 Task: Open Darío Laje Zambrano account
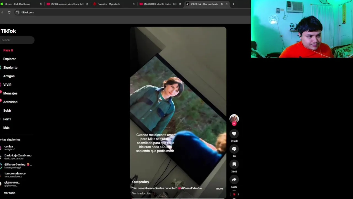tap(17, 157)
